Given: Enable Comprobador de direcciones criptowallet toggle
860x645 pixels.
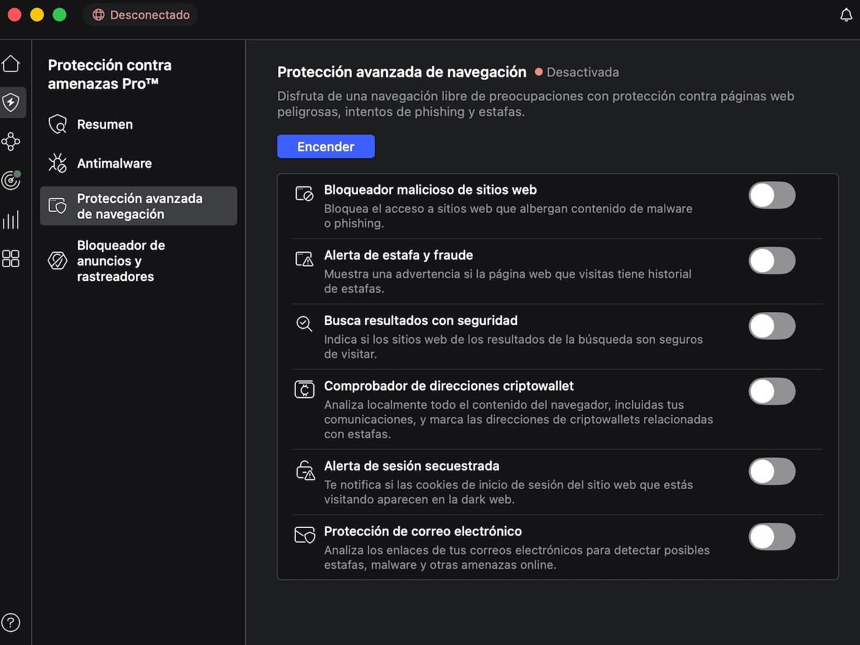Looking at the screenshot, I should (772, 391).
